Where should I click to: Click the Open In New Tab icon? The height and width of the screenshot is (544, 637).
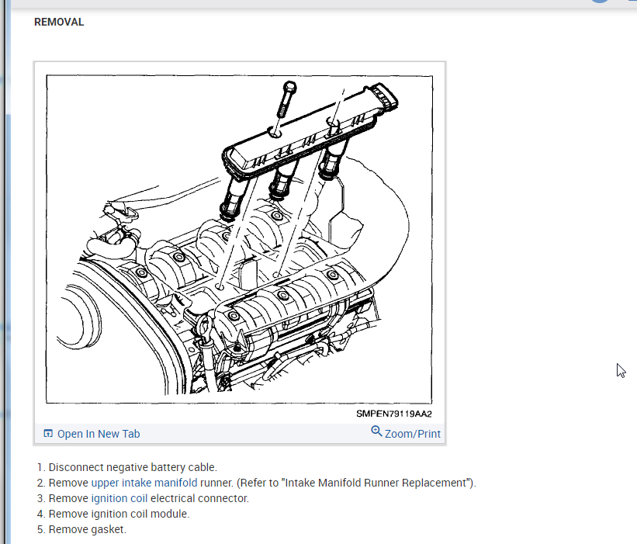tap(48, 434)
